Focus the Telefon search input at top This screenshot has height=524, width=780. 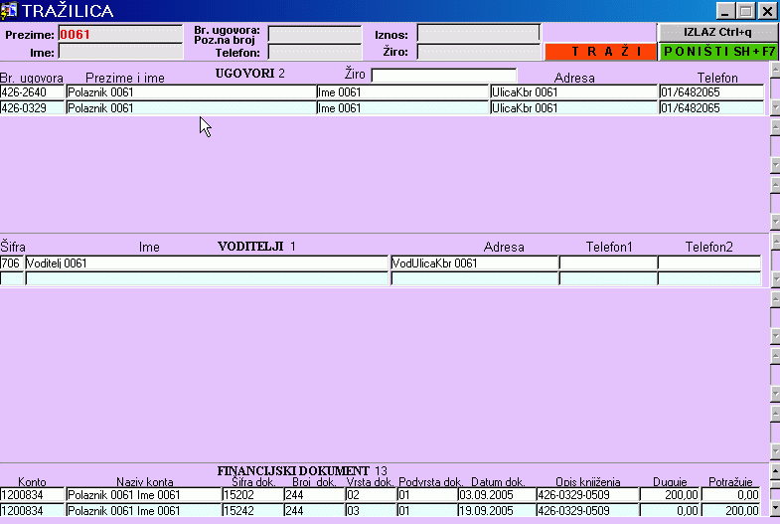(x=314, y=51)
